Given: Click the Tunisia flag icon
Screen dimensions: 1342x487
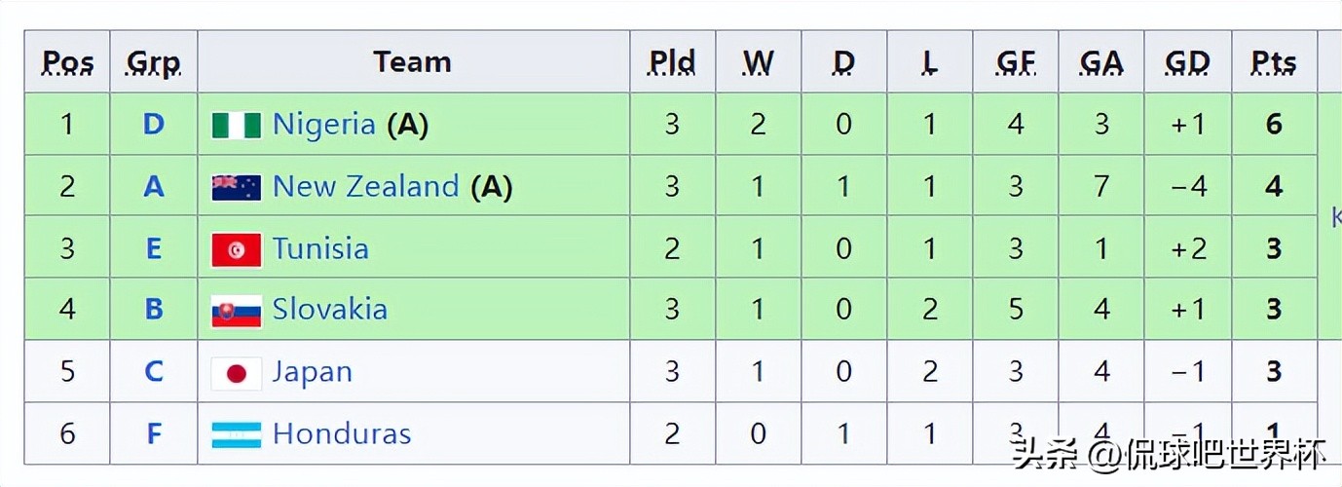Looking at the screenshot, I should point(237,249).
